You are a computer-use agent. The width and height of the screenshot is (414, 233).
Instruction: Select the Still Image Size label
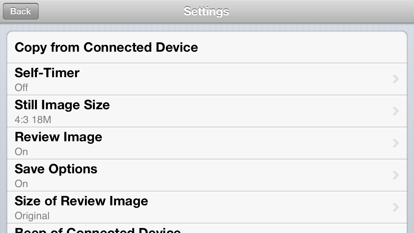click(x=62, y=105)
